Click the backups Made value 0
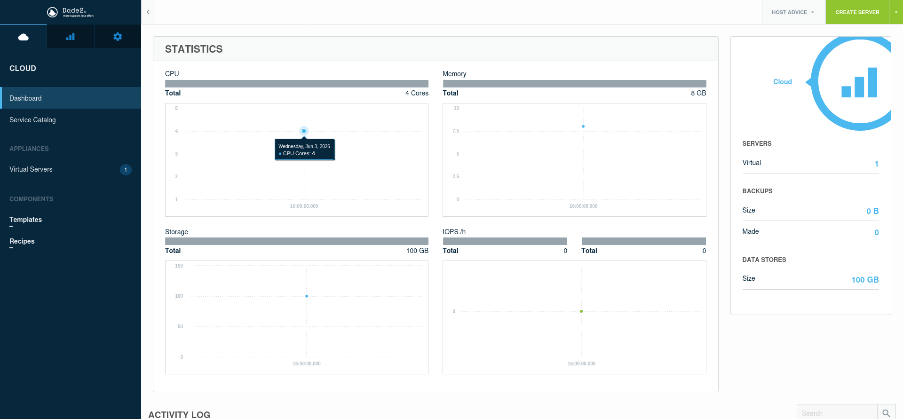The height and width of the screenshot is (419, 903). (x=877, y=232)
